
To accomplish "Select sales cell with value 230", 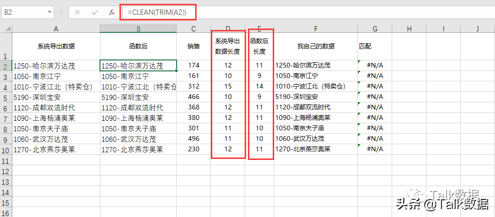I will 194,149.
